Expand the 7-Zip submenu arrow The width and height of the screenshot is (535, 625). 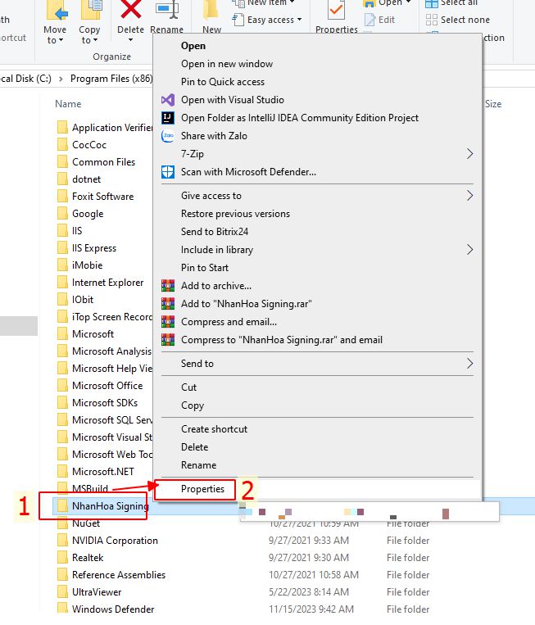(x=469, y=154)
